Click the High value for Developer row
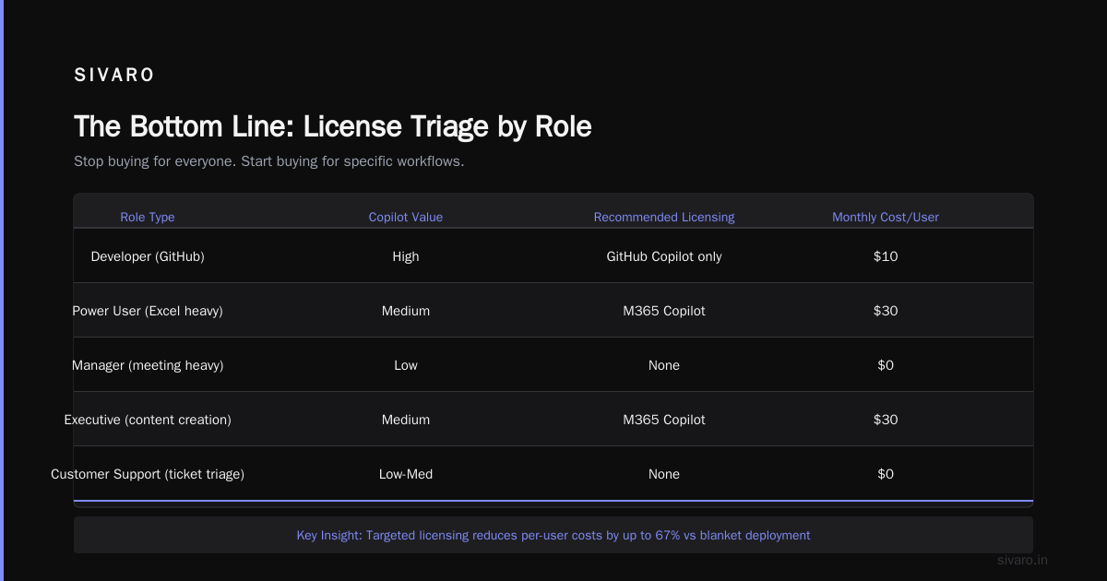This screenshot has height=581, width=1107. [406, 256]
